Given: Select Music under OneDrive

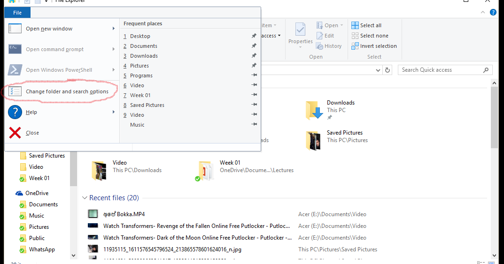Looking at the screenshot, I should point(32,216).
